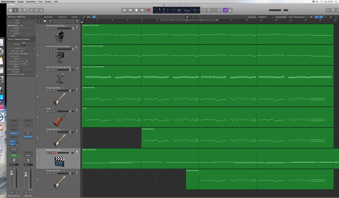Open the tracks area Bearbeiten menu
The width and height of the screenshot is (339, 198).
50,17
